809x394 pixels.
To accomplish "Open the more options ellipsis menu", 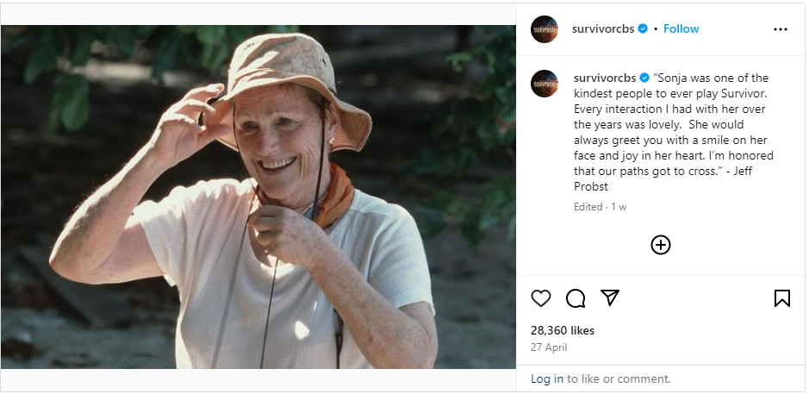I will coord(780,29).
